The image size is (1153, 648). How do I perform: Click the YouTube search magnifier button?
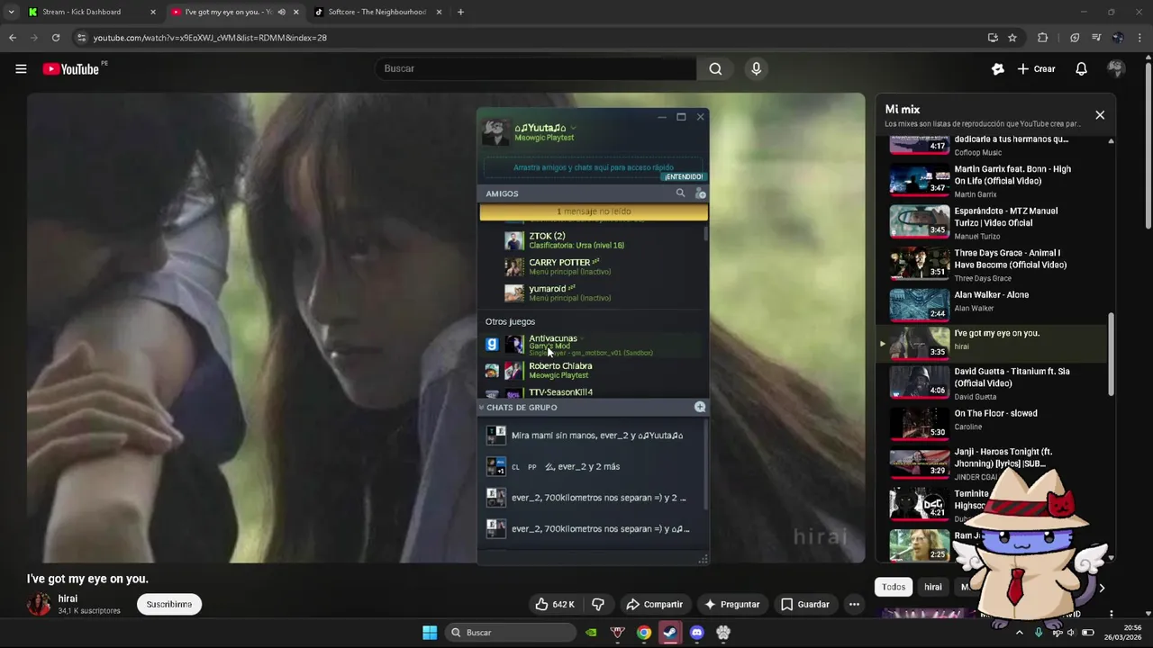click(x=715, y=69)
